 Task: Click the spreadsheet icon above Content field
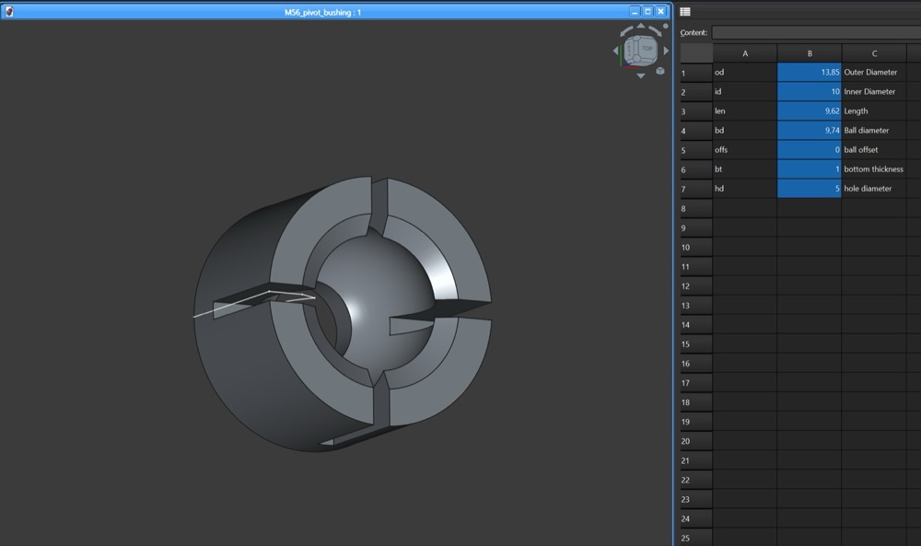685,11
